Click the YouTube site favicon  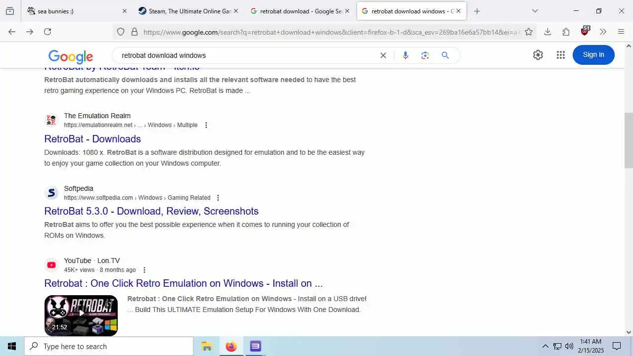51,265
